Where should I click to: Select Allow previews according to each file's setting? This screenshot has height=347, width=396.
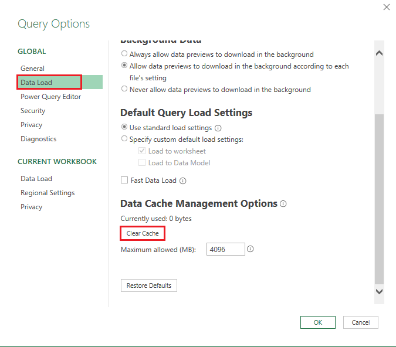point(124,66)
